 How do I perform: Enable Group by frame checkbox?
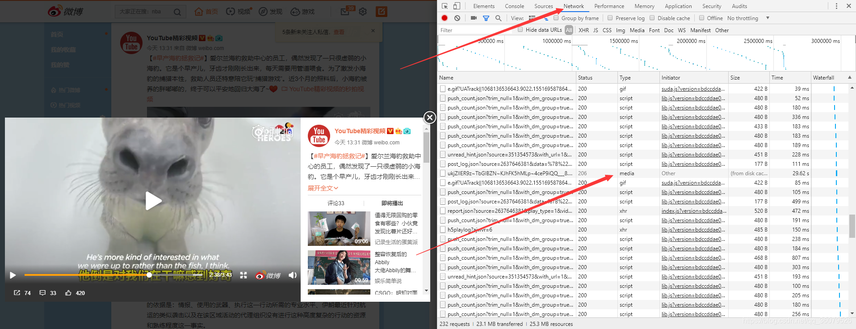coord(556,18)
